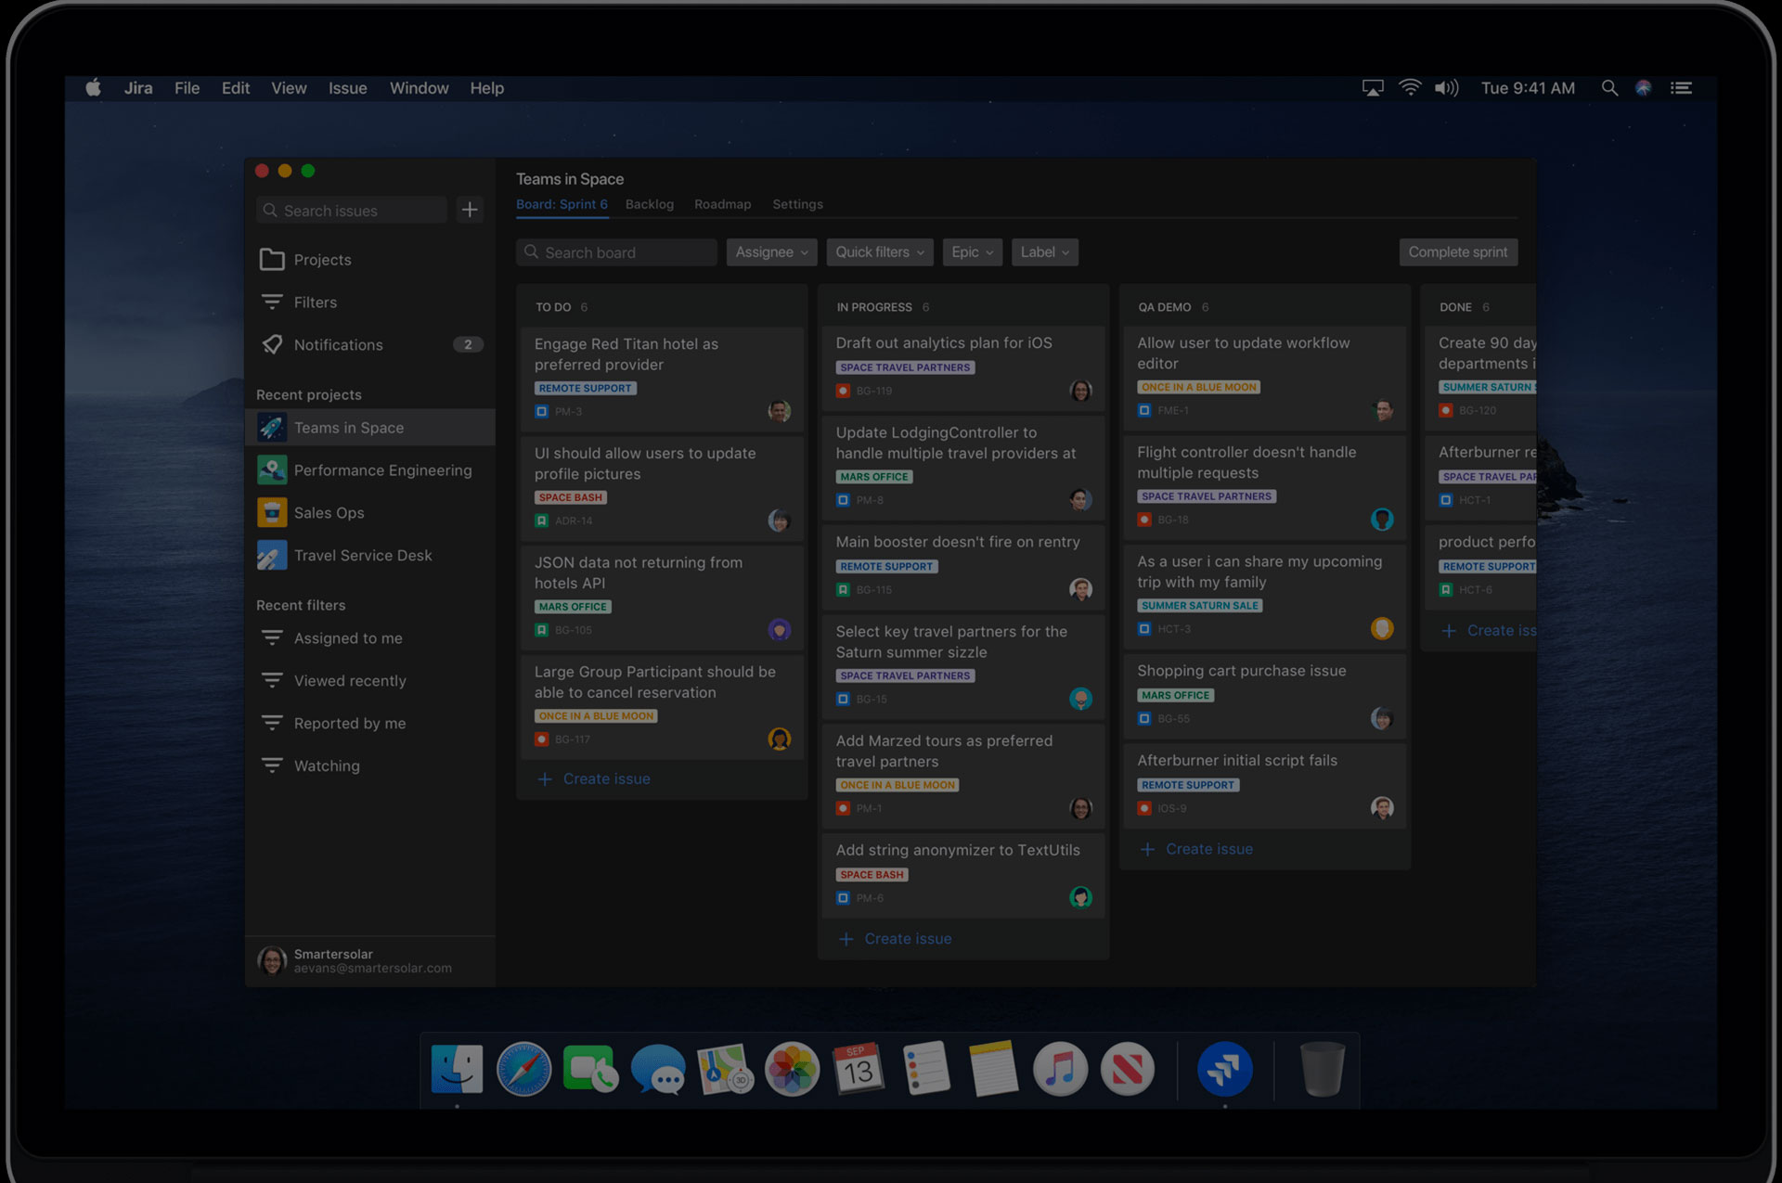Open the Issue menu in menu bar
The height and width of the screenshot is (1183, 1782).
347,88
